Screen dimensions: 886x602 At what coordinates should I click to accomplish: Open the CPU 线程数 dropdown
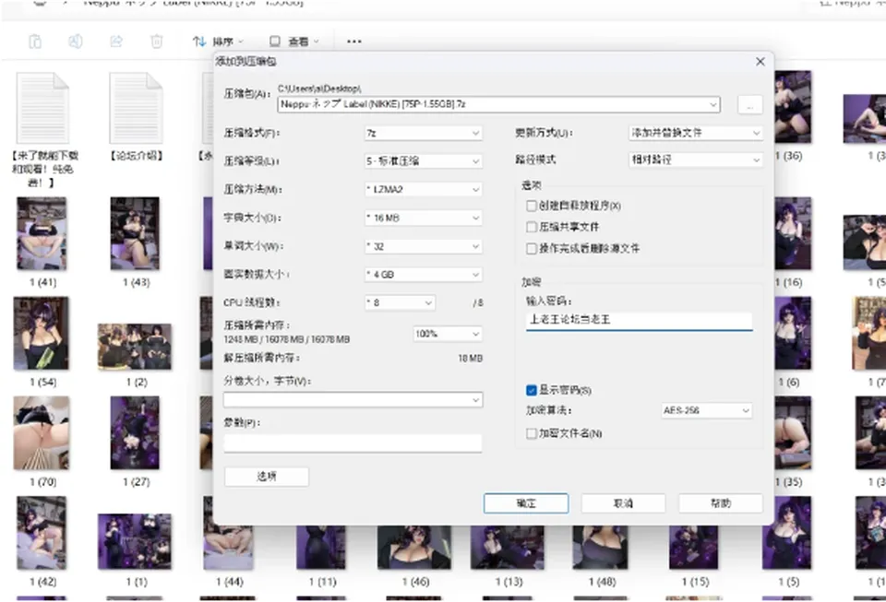400,303
